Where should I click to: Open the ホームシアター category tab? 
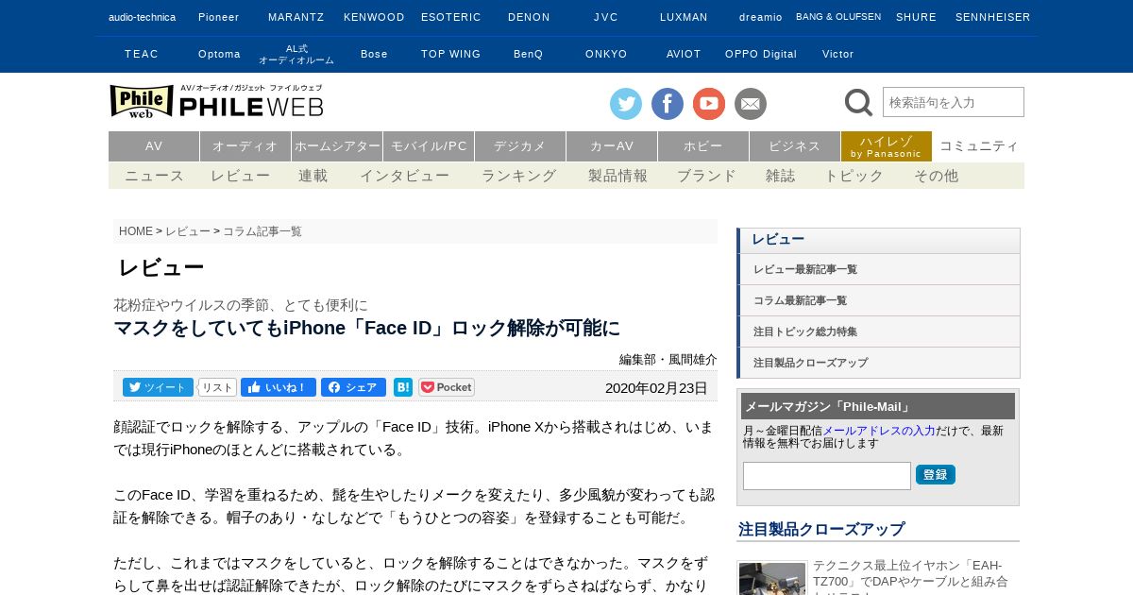[337, 146]
